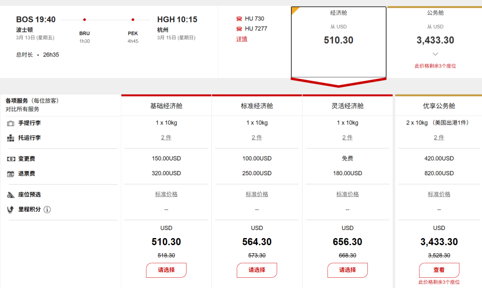Choose the flexible economy fare at 656.30

click(347, 270)
